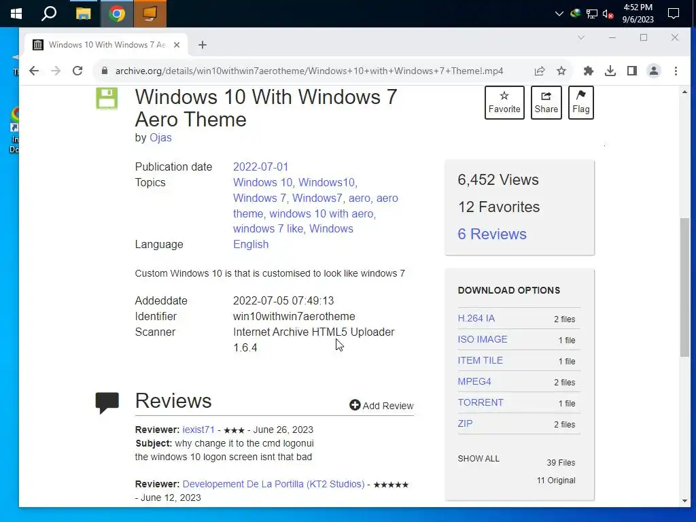Click orange monitor app in taskbar
Image resolution: width=696 pixels, height=522 pixels.
point(150,14)
